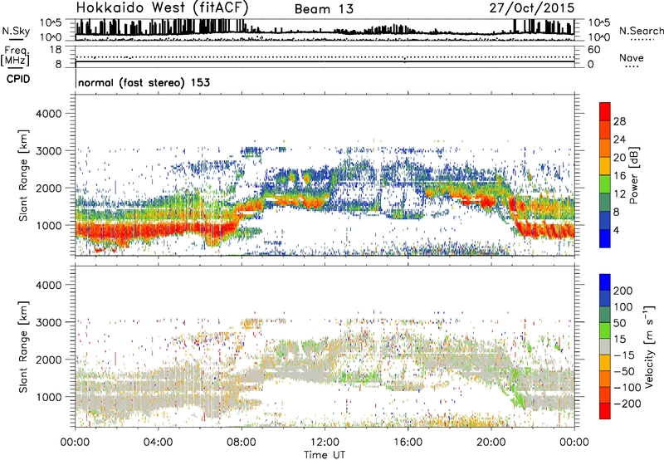Viewport: 664px width, 460px height.
Task: Click the 'CPID' label
Action: [18, 79]
